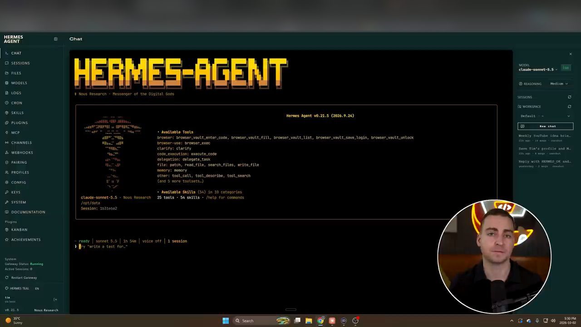
Task: Go to the Config menu item
Action: [x=19, y=183]
